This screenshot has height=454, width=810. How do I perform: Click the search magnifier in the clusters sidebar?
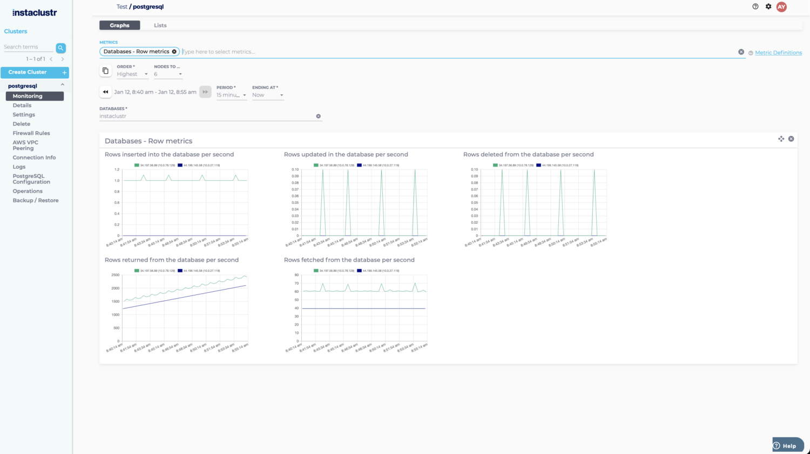coord(60,47)
